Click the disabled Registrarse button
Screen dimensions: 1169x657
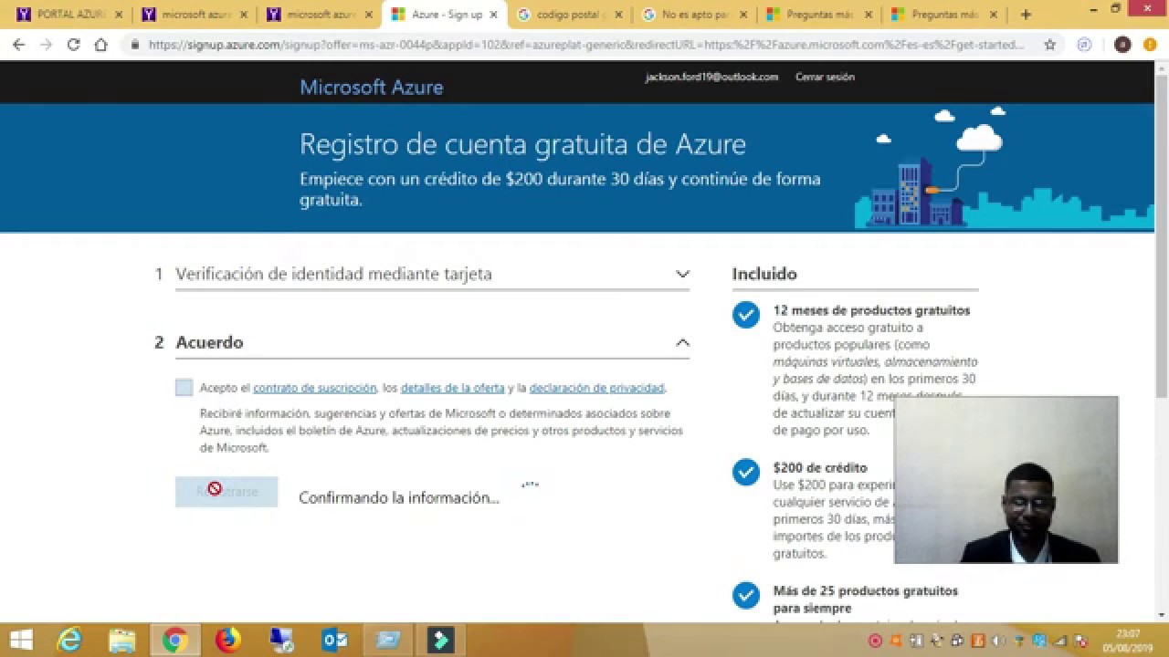pos(226,491)
